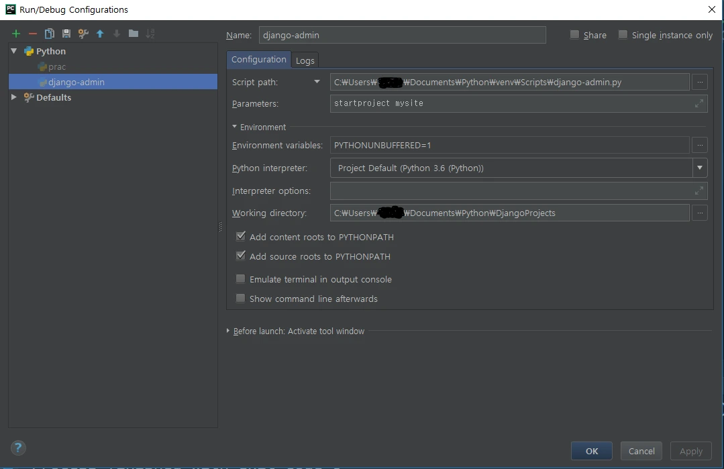Screen dimensions: 724x469
Task: Open Defaults via the wrench toolbar icon
Action: 83,34
